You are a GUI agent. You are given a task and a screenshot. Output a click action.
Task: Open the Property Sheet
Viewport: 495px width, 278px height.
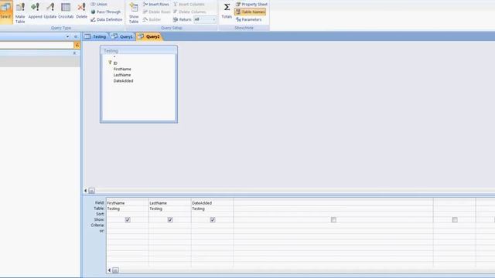(251, 4)
